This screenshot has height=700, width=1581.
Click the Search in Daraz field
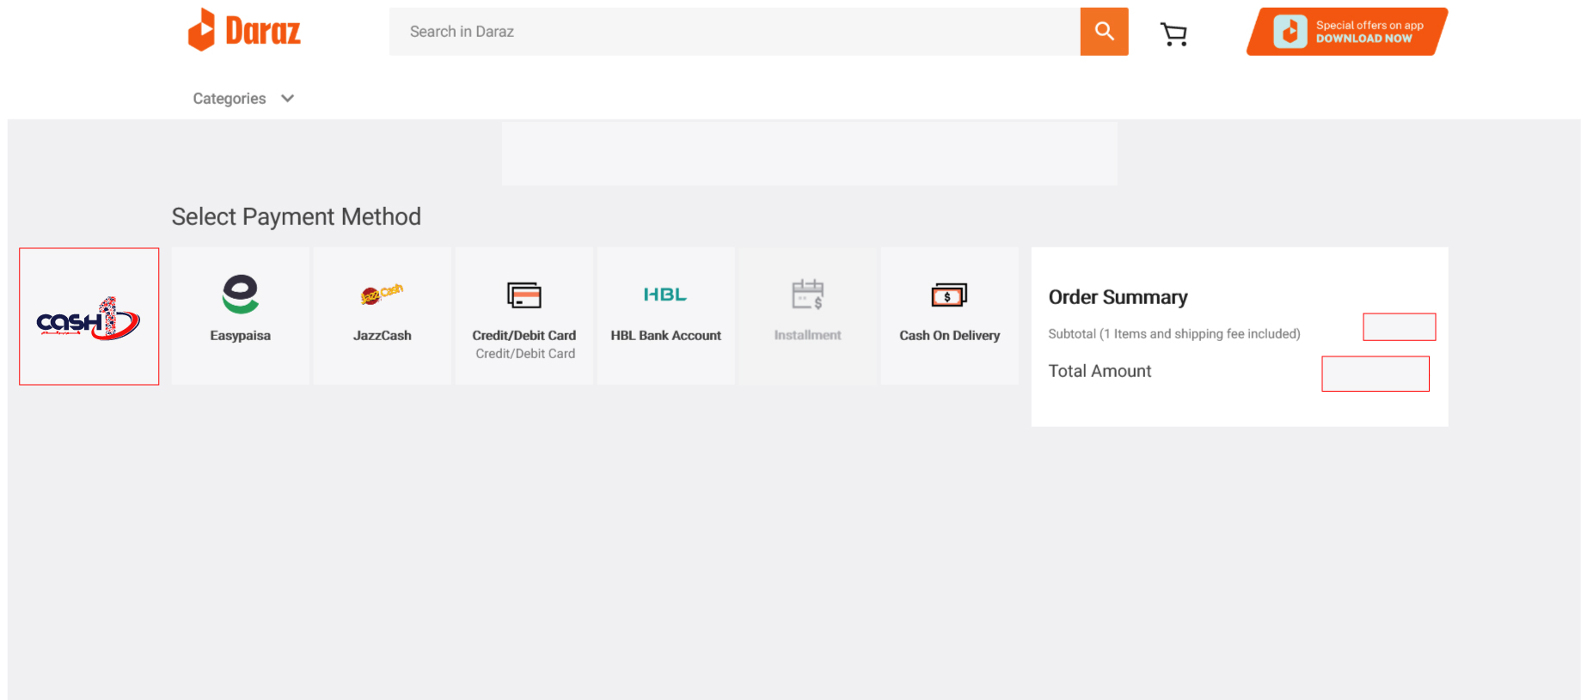[734, 32]
